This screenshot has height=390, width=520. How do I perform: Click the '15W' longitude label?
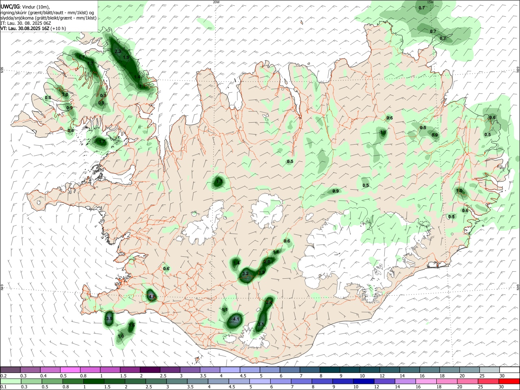point(431,2)
